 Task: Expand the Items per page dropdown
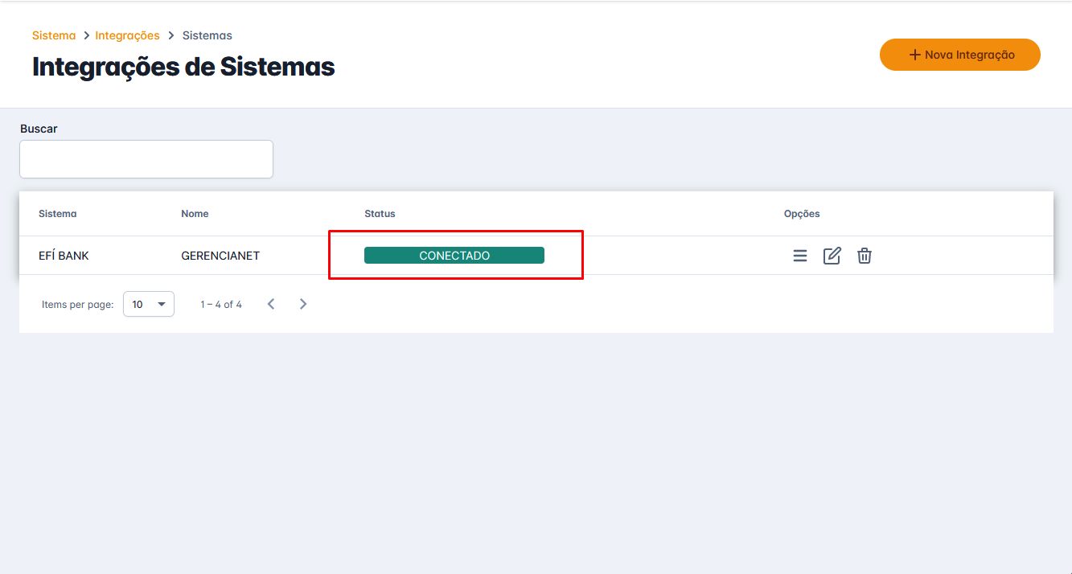149,304
